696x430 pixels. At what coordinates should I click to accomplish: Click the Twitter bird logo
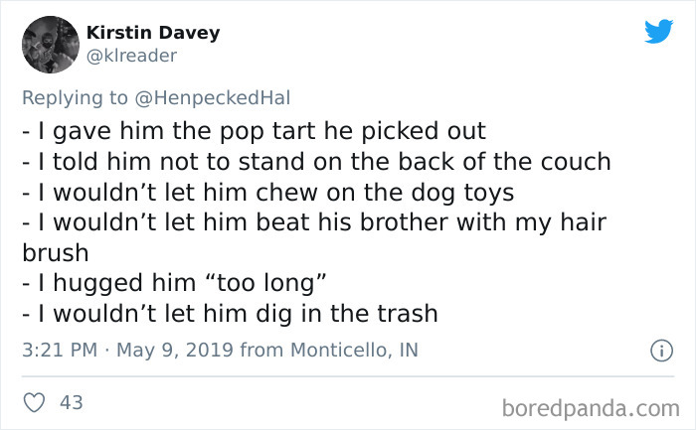[x=657, y=32]
